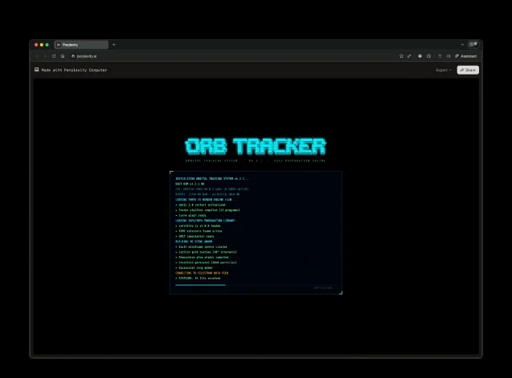Expand the Export dropdown
Image resolution: width=512 pixels, height=378 pixels.
coord(443,70)
